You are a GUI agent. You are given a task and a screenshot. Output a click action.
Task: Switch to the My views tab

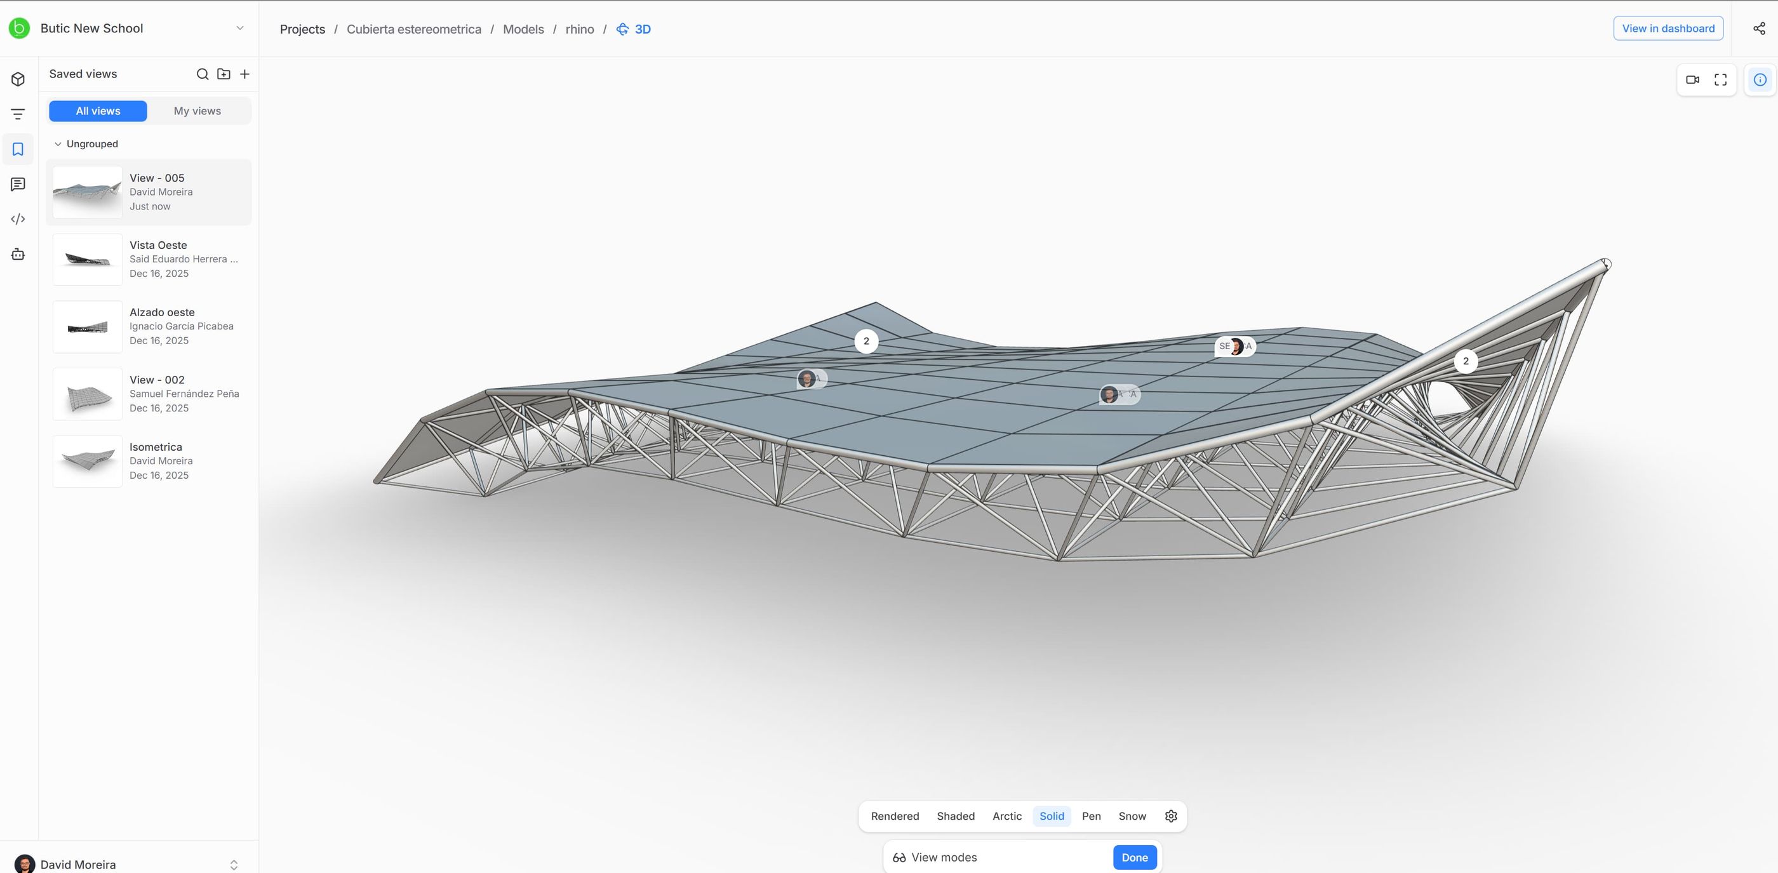tap(197, 111)
